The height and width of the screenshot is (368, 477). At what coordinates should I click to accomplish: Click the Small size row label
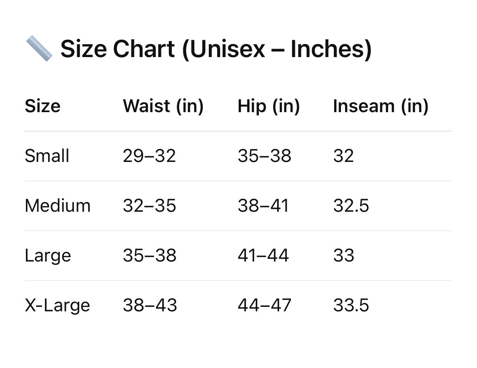[x=47, y=156]
